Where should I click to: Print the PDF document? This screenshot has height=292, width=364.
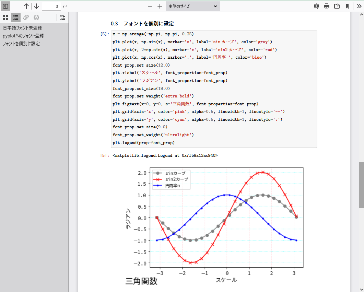coord(326,6)
